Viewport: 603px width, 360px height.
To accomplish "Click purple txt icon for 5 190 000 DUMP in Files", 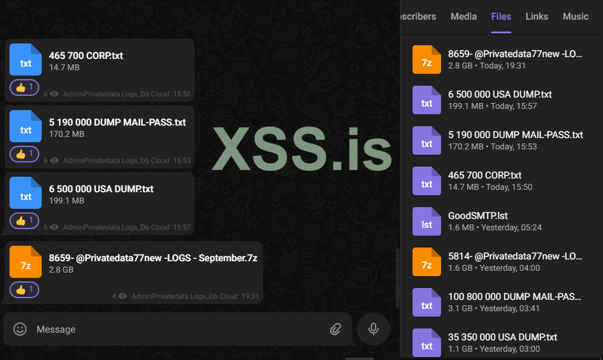I will (426, 140).
